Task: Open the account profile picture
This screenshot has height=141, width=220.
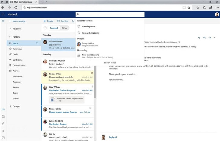Action: coord(217,14)
